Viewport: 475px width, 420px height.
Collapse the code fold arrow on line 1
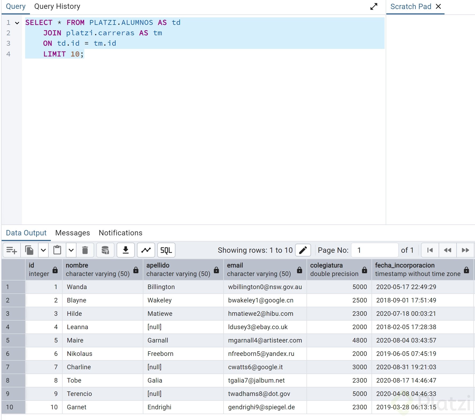17,23
